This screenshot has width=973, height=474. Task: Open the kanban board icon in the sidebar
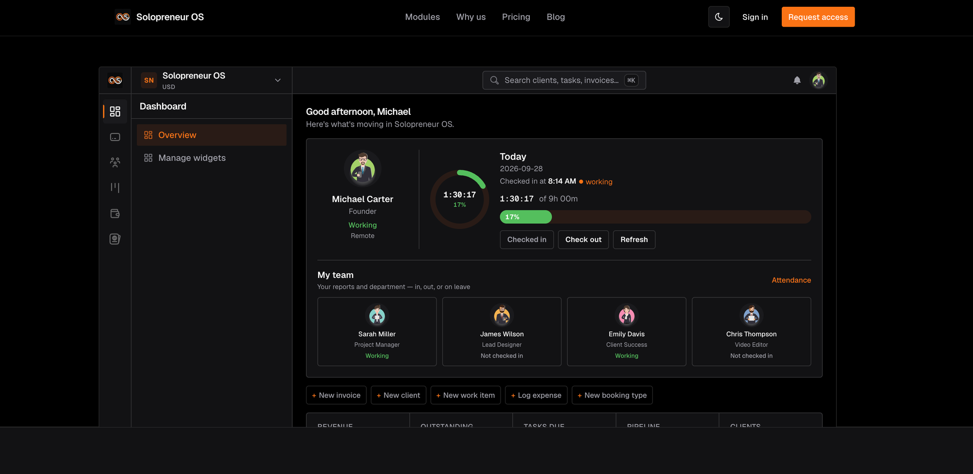(x=115, y=187)
